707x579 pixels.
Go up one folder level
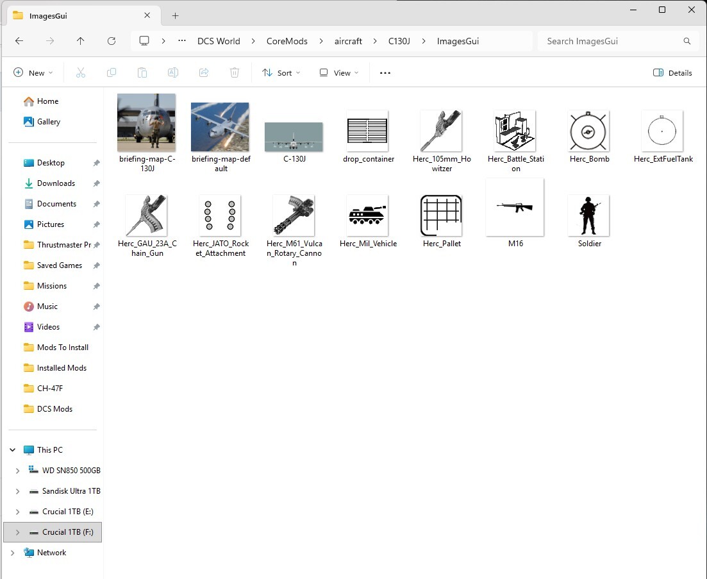[x=80, y=41]
